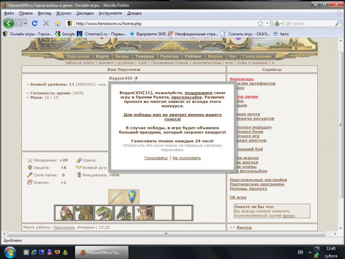Open the Правка menu
The width and height of the screenshot is (345, 259).
(x=26, y=13)
